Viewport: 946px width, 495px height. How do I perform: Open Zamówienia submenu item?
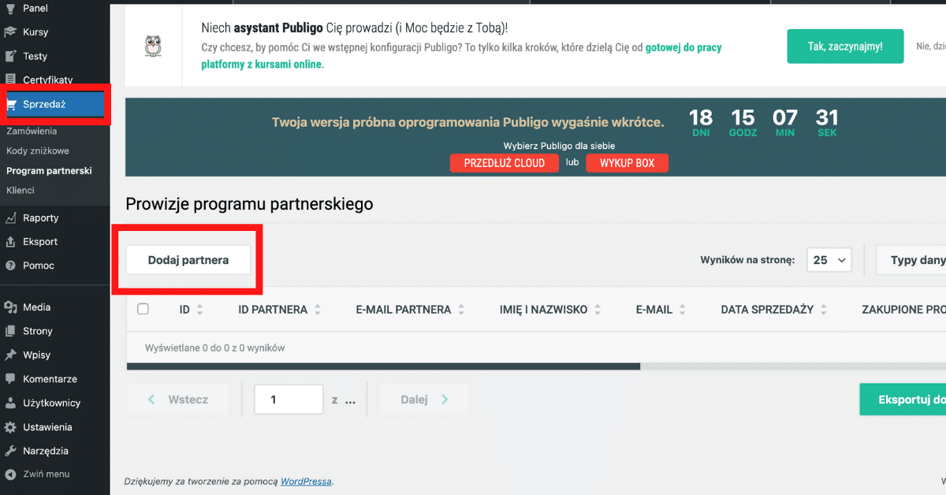(x=32, y=131)
